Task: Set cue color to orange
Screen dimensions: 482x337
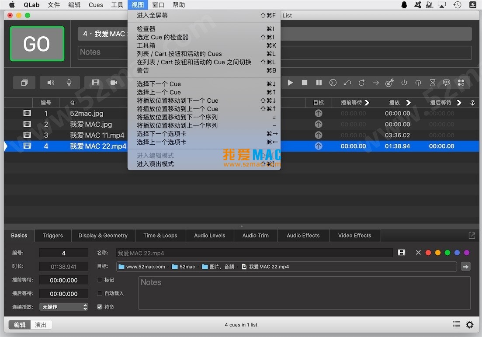Action: coord(438,253)
